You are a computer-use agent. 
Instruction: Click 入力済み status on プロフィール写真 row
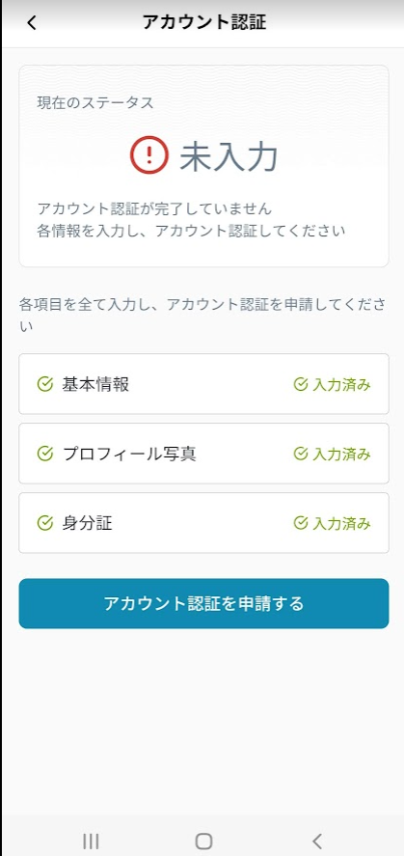click(x=332, y=455)
